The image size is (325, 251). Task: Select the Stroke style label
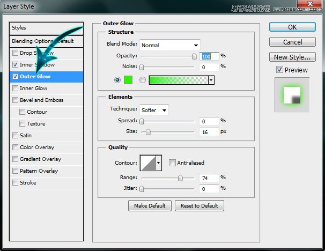point(28,183)
